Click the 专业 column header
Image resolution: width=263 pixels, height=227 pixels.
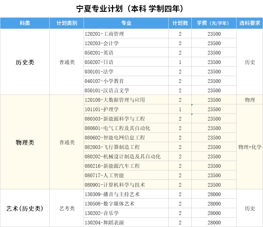(x=126, y=23)
